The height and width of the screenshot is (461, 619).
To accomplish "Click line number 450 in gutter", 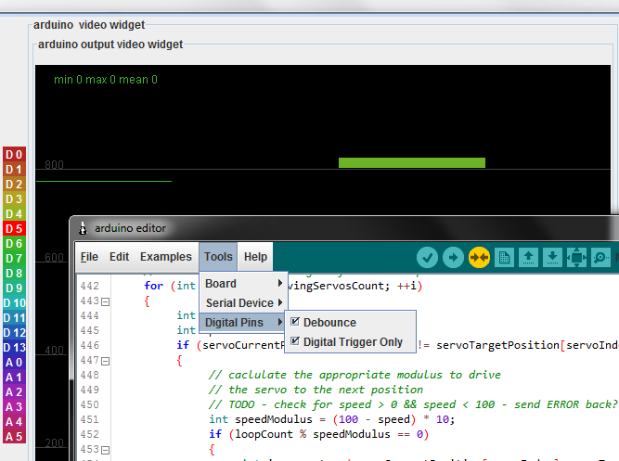I will [x=90, y=404].
